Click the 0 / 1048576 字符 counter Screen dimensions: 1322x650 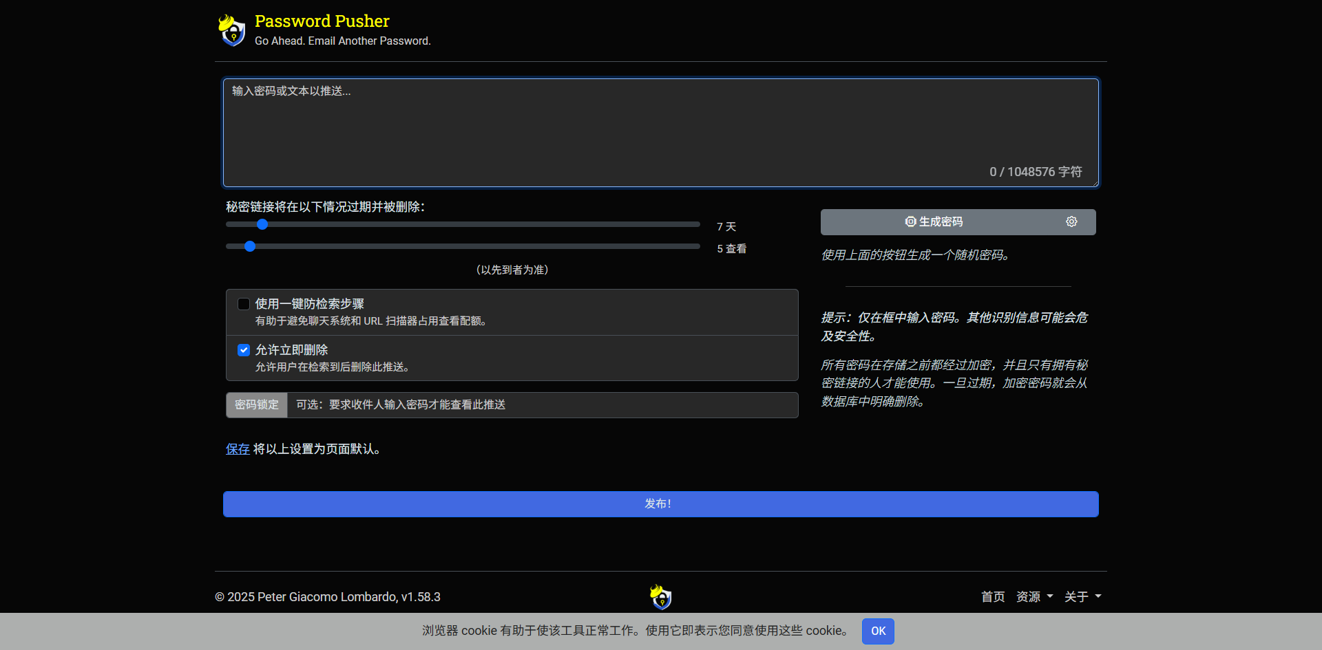click(1036, 172)
